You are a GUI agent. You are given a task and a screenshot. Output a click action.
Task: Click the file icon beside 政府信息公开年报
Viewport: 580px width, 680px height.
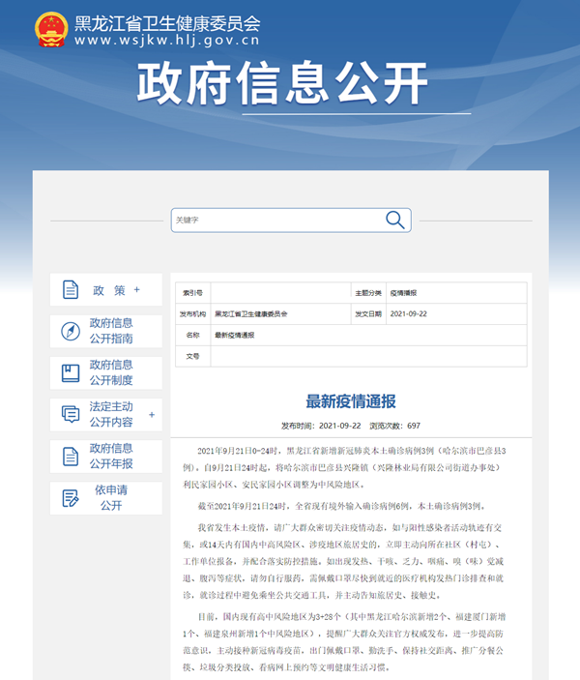(x=71, y=456)
